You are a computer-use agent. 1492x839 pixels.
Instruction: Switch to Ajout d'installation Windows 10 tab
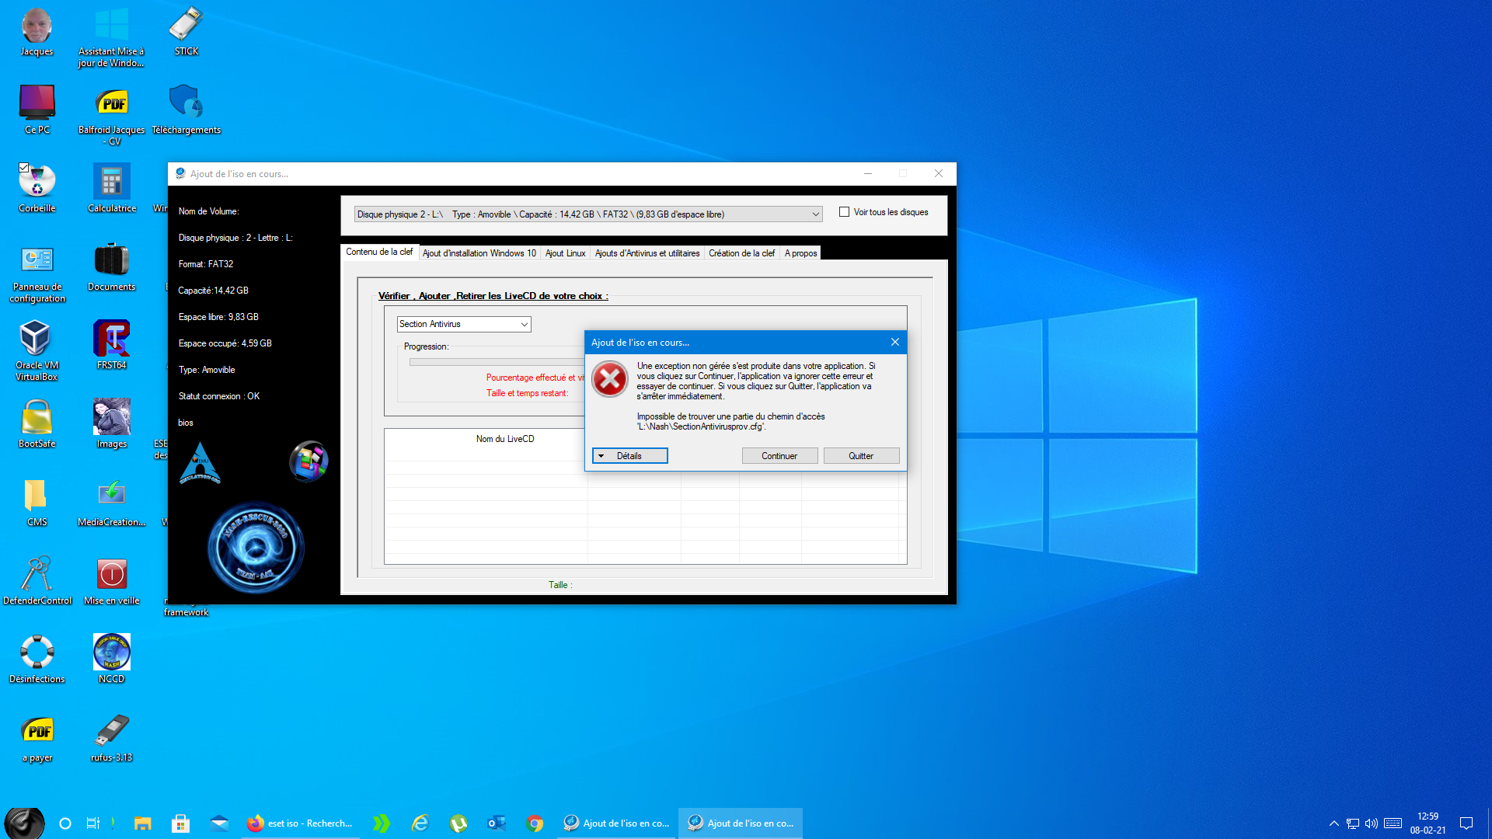point(479,253)
